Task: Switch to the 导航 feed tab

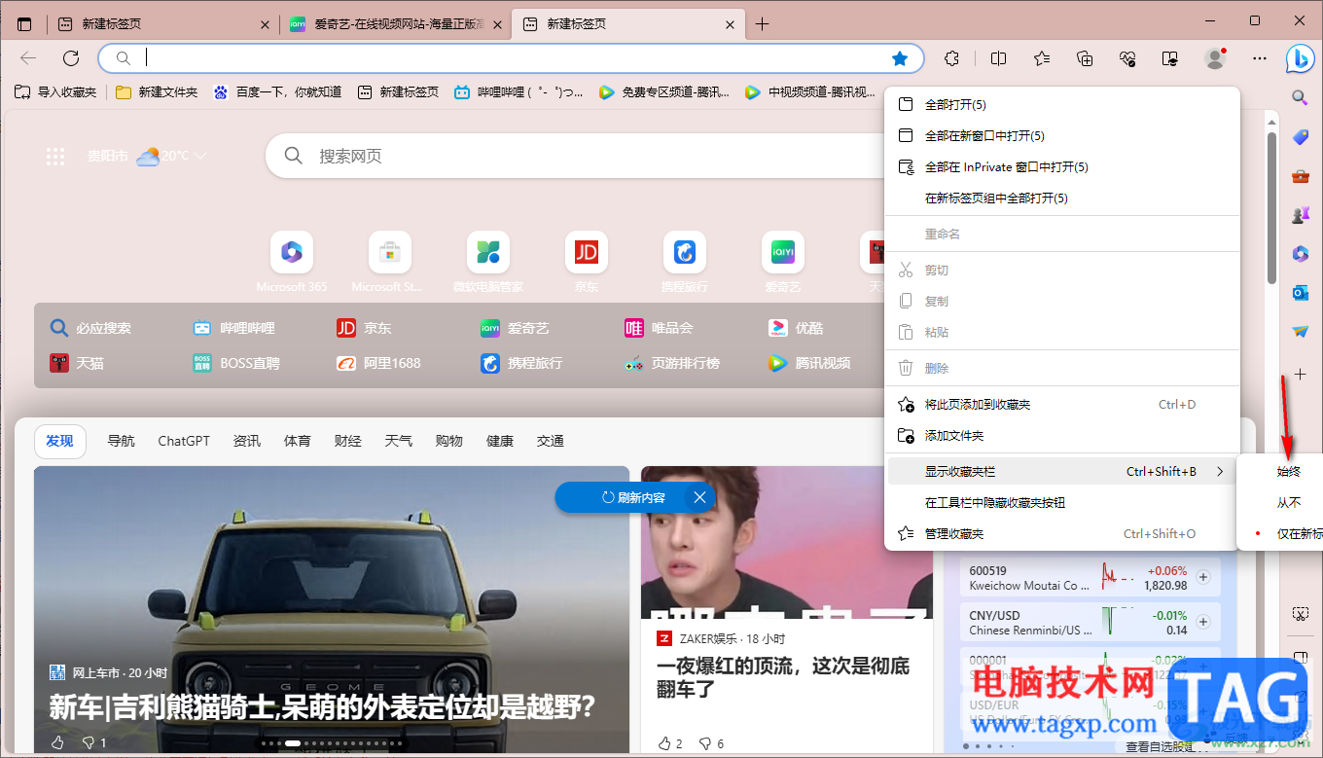Action: (x=121, y=441)
